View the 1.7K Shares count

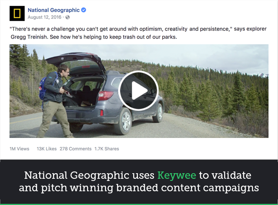point(107,149)
